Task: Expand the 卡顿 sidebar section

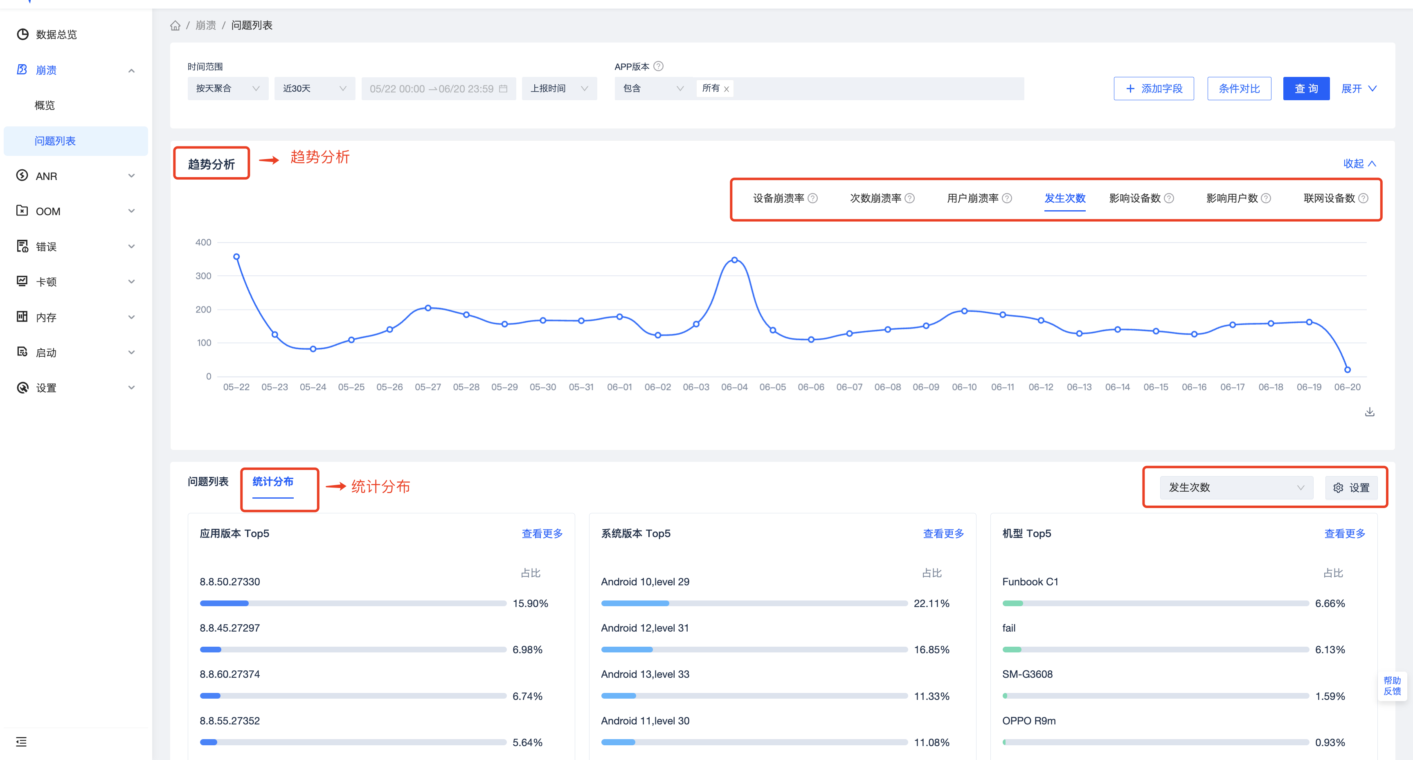Action: [x=132, y=282]
